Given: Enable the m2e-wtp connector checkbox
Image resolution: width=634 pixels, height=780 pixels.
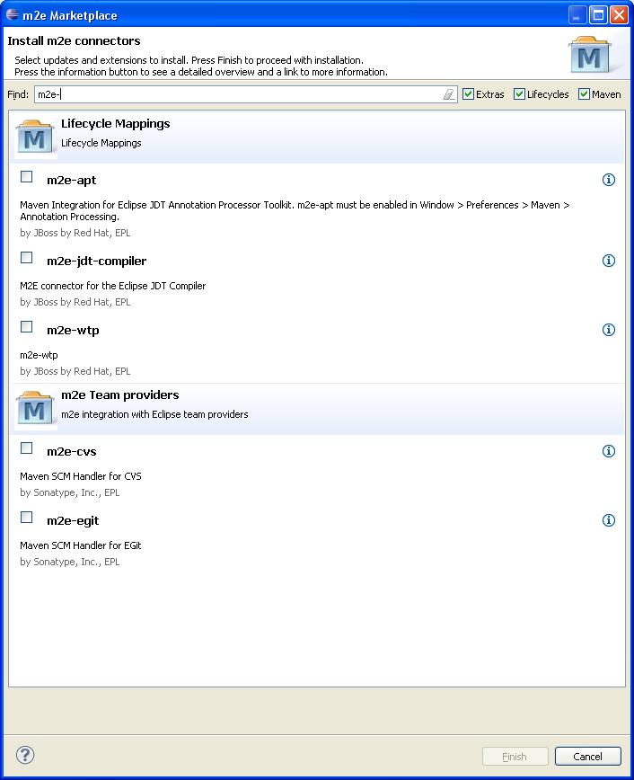Looking at the screenshot, I should 27,327.
